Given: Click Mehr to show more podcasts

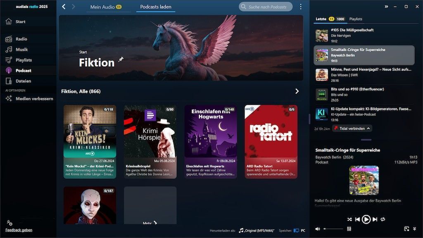Looking at the screenshot, I should coord(150,223).
